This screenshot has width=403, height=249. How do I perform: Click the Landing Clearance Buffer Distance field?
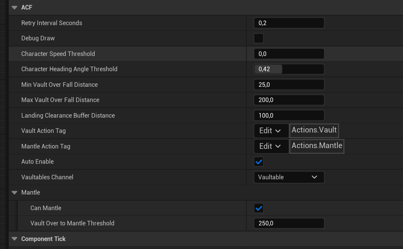tap(289, 115)
